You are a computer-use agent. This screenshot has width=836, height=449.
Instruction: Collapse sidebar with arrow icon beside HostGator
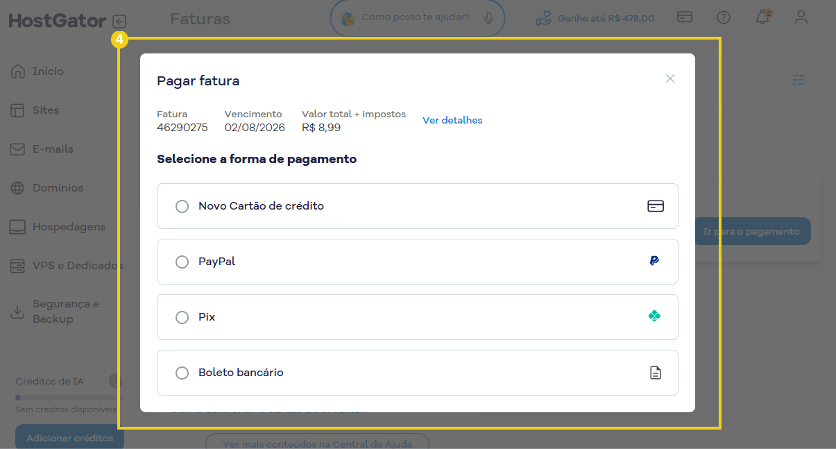pyautogui.click(x=120, y=22)
